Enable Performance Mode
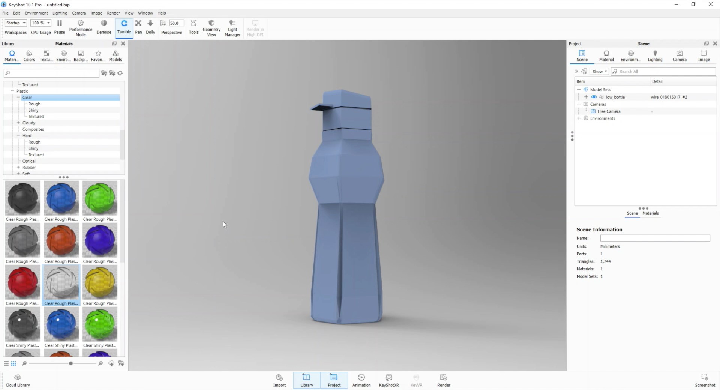 [x=81, y=26]
